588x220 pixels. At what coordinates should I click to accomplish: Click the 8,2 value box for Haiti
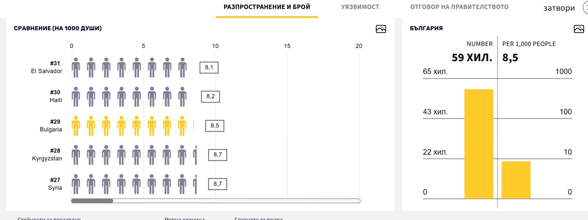tap(211, 96)
